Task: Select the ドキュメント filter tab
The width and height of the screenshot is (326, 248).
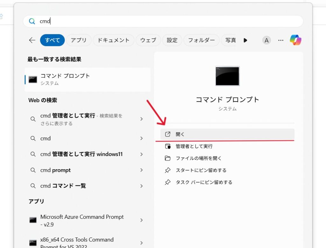Action: click(113, 40)
